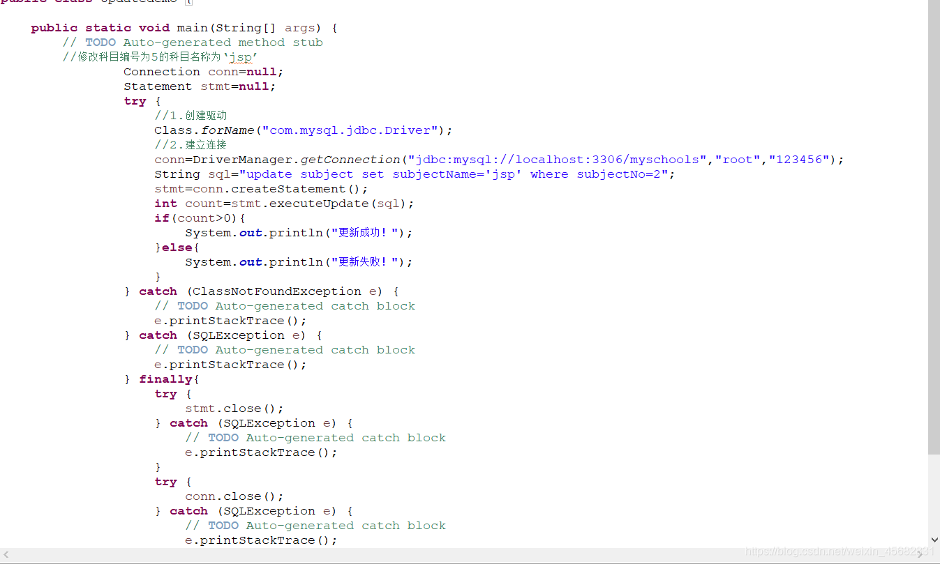This screenshot has height=564, width=940.
Task: Click the '}else{' line
Action: coord(177,247)
